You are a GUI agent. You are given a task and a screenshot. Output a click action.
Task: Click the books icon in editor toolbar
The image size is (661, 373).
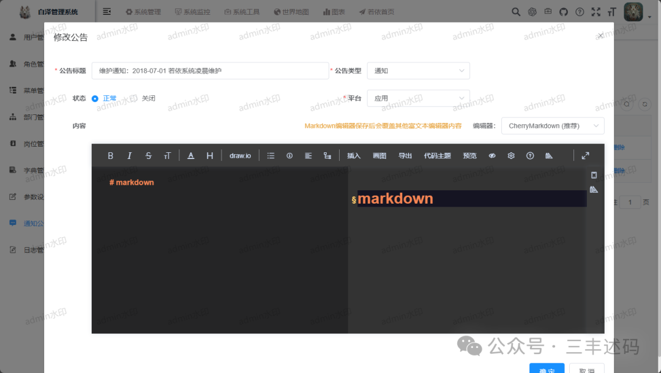click(549, 156)
